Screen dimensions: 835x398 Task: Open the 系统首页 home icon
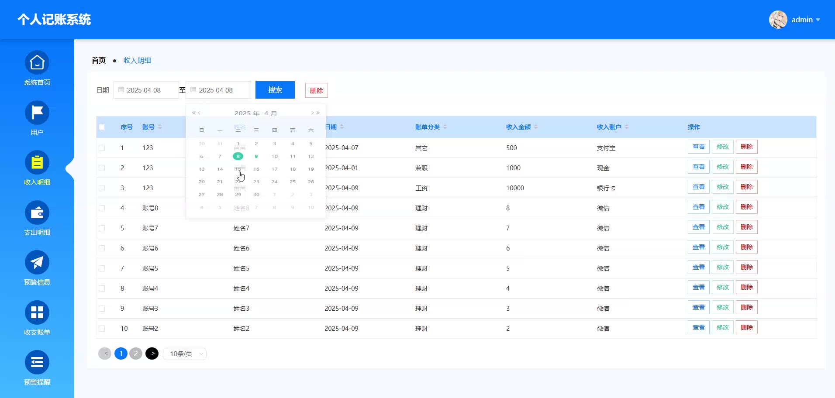[37, 63]
